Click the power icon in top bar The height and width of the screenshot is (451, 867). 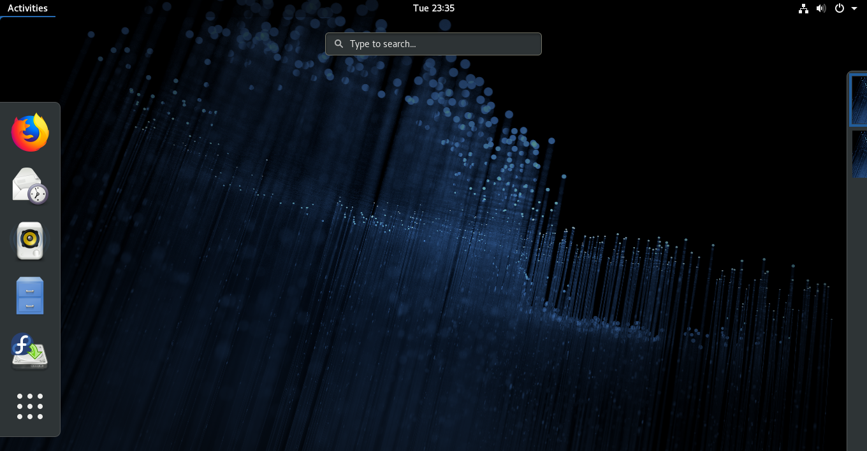[840, 8]
